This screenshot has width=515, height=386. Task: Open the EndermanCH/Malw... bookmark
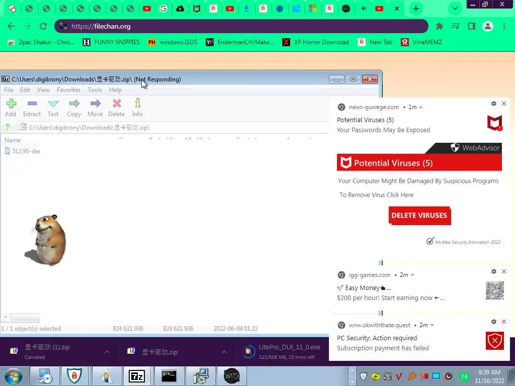[240, 42]
